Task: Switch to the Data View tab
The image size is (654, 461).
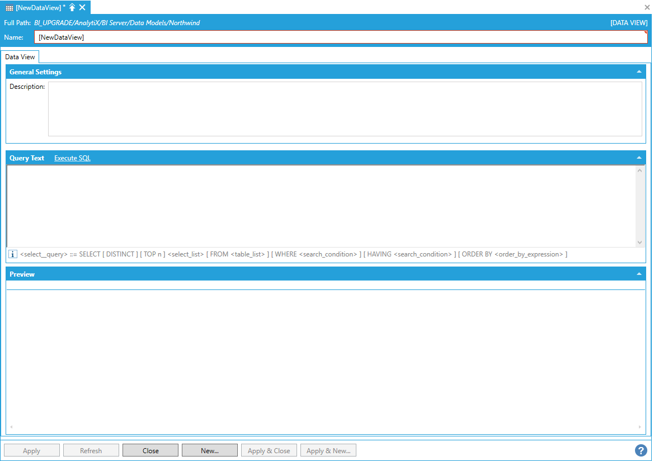Action: [x=20, y=57]
